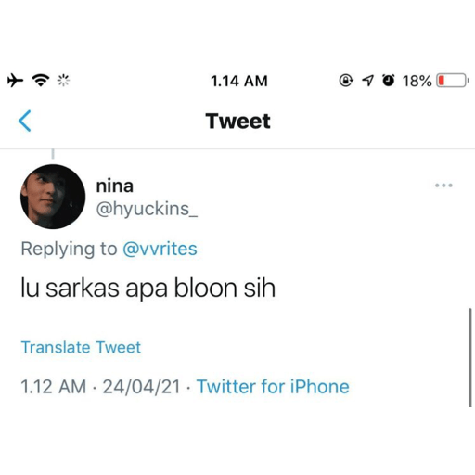Tap the back arrow chevron
The height and width of the screenshot is (475, 475).
[25, 121]
